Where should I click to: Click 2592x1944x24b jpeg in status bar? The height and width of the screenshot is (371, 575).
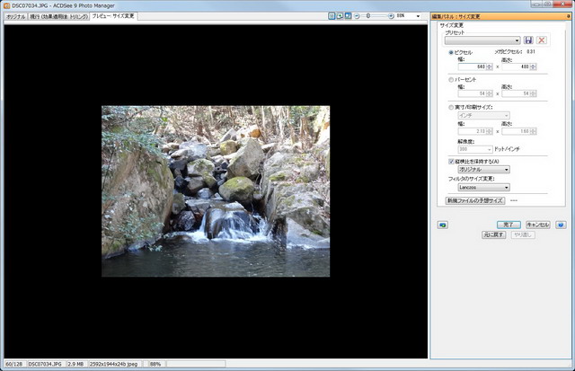click(114, 364)
